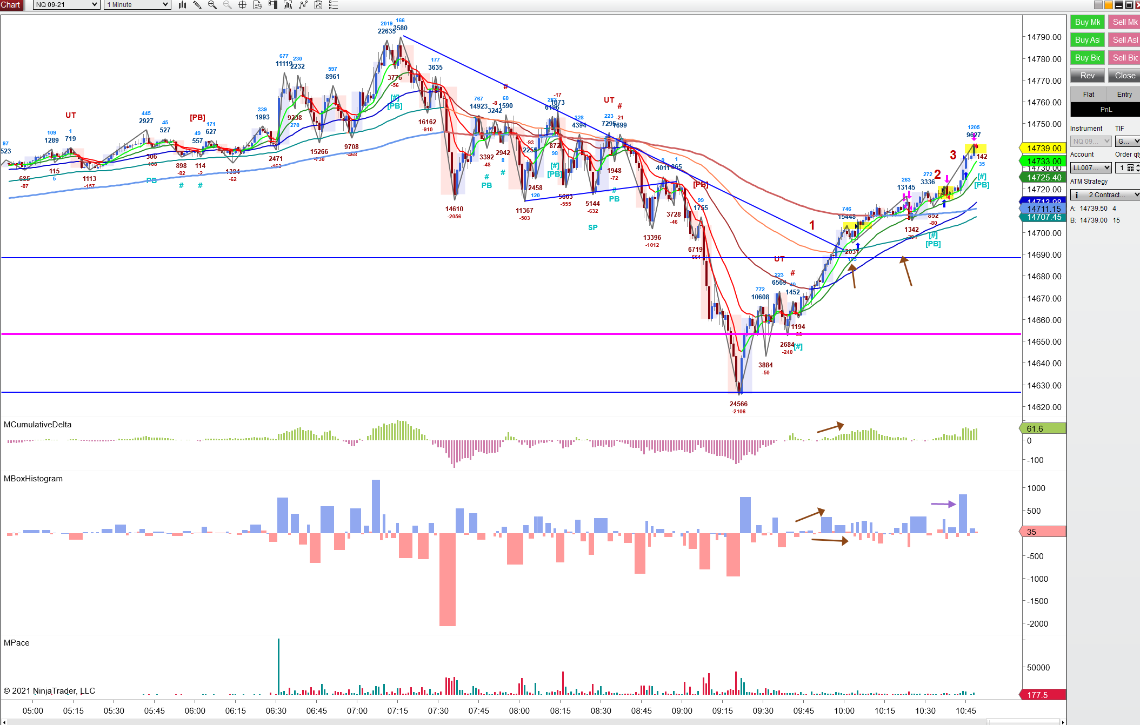
Task: Click the MPace indicator label
Action: point(16,643)
